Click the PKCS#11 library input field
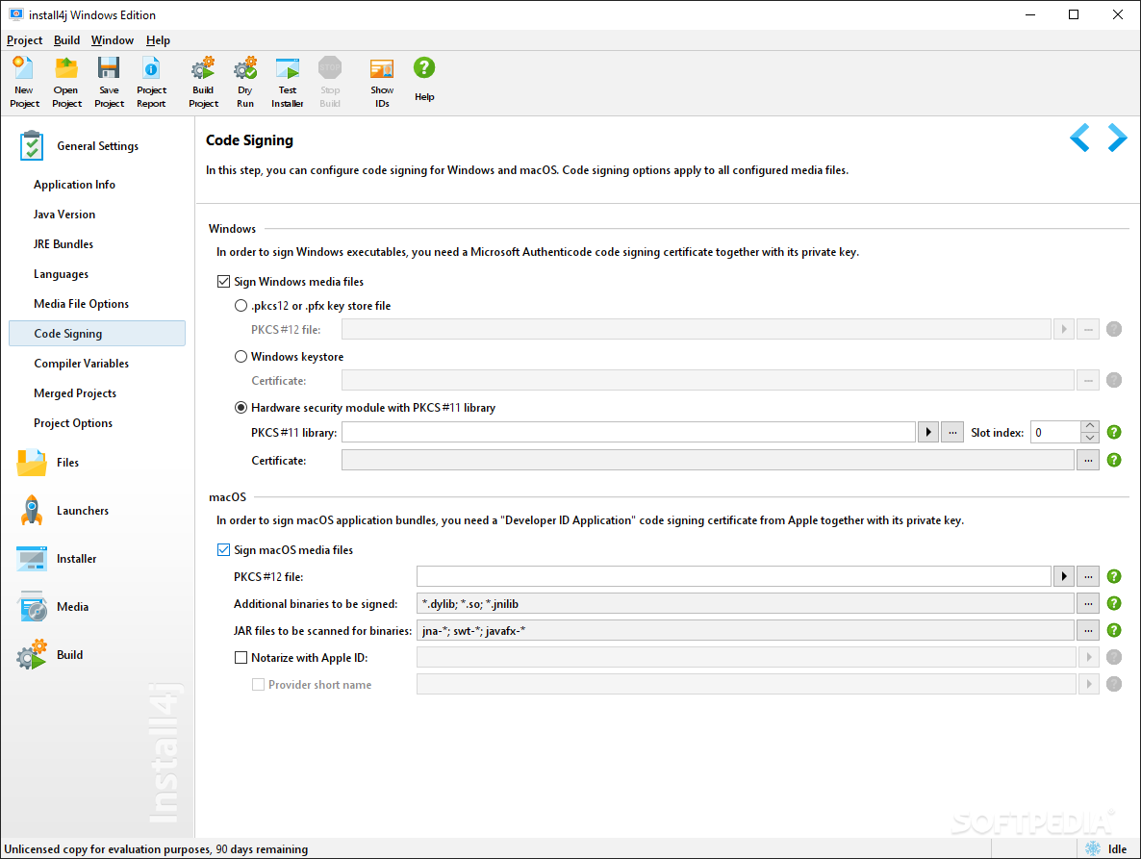The image size is (1141, 859). click(629, 432)
